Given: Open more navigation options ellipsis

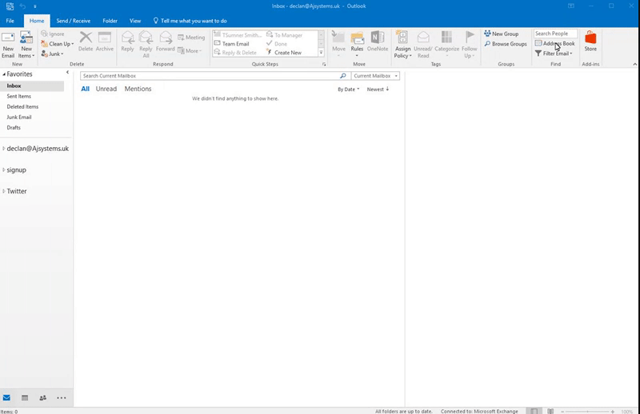Looking at the screenshot, I should pyautogui.click(x=62, y=397).
